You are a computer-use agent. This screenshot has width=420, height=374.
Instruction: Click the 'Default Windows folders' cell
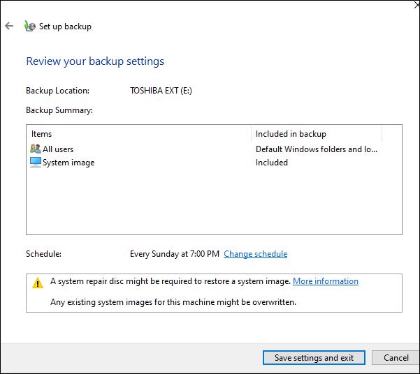click(316, 149)
